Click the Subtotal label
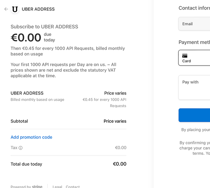The width and height of the screenshot is (210, 188). 19,121
